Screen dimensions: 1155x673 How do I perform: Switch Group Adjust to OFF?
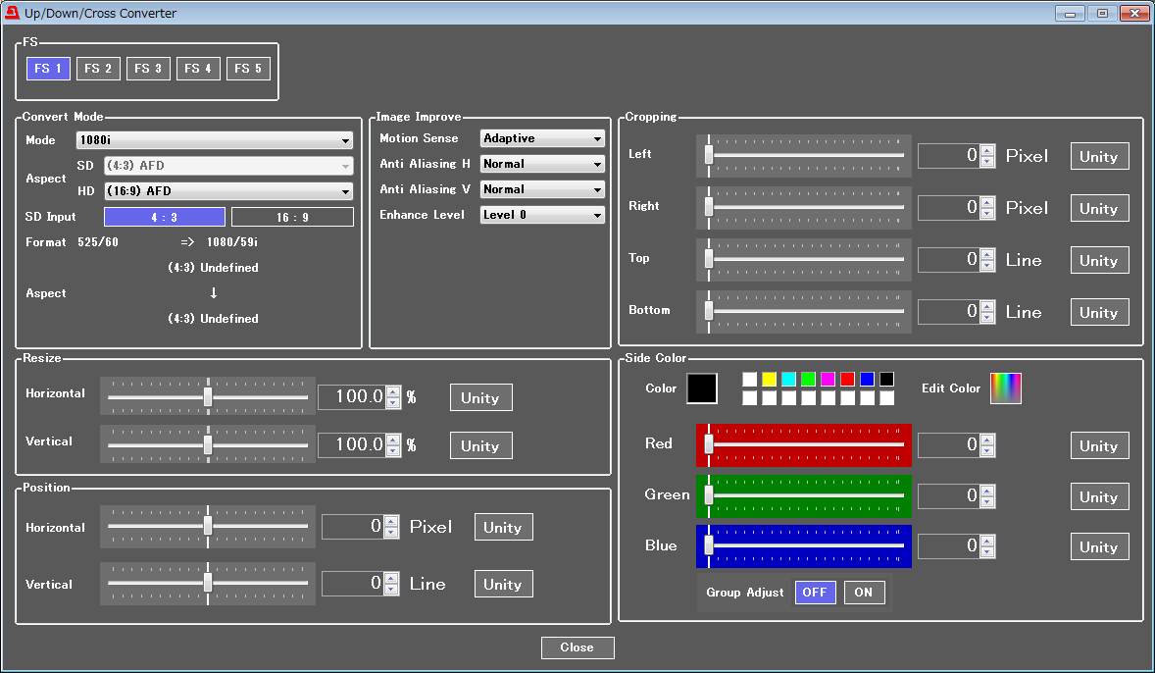[x=815, y=593]
